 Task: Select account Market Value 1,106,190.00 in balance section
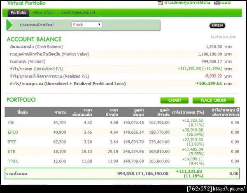click(x=210, y=54)
